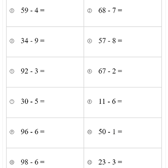Click the circled number 3 marker
The image size is (168, 168).
(12, 41)
